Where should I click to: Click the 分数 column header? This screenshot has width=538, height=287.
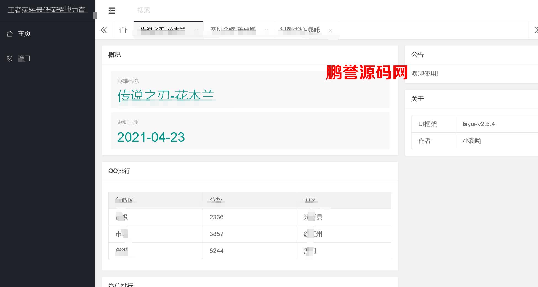pos(250,200)
